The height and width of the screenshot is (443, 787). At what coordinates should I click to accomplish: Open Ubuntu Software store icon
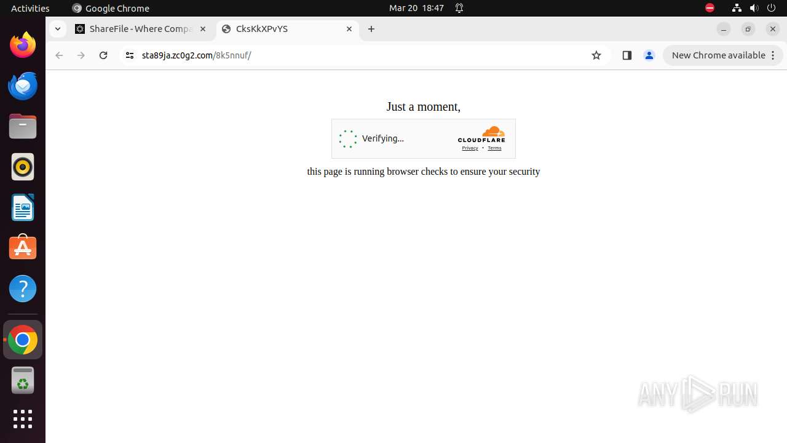coord(23,248)
